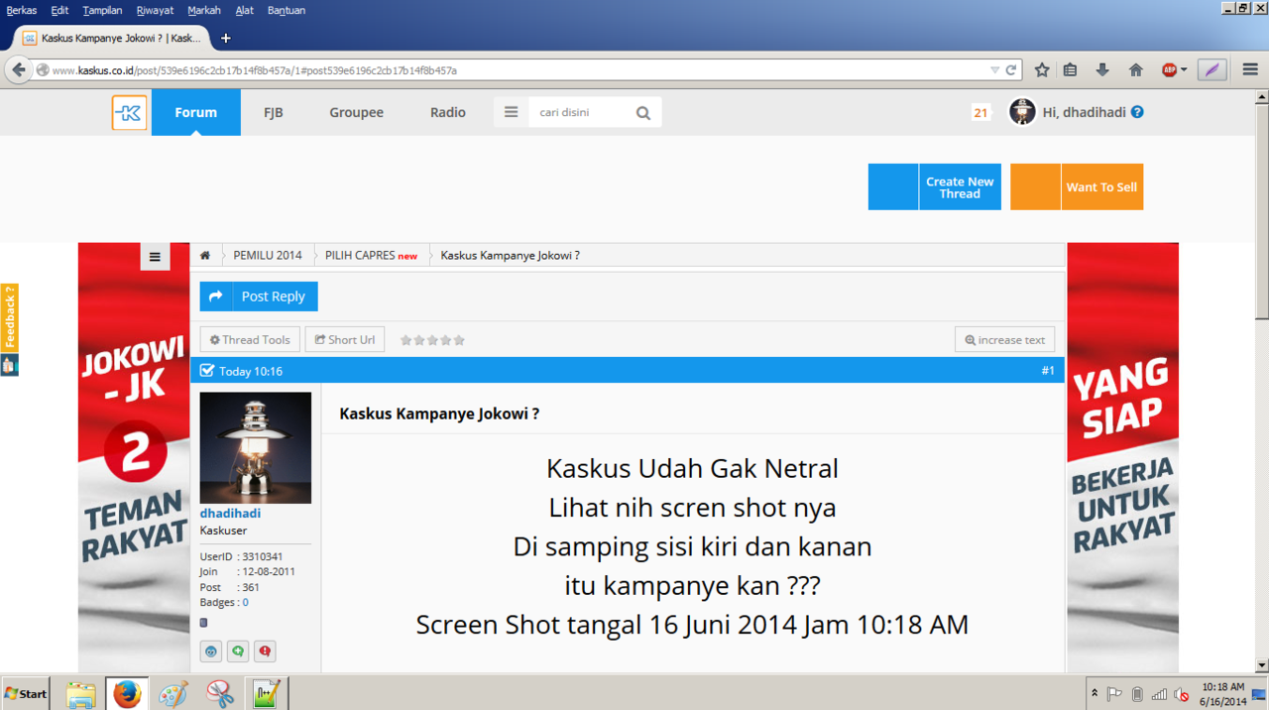Click the post number #1 link
This screenshot has height=710, width=1269.
pos(1048,371)
